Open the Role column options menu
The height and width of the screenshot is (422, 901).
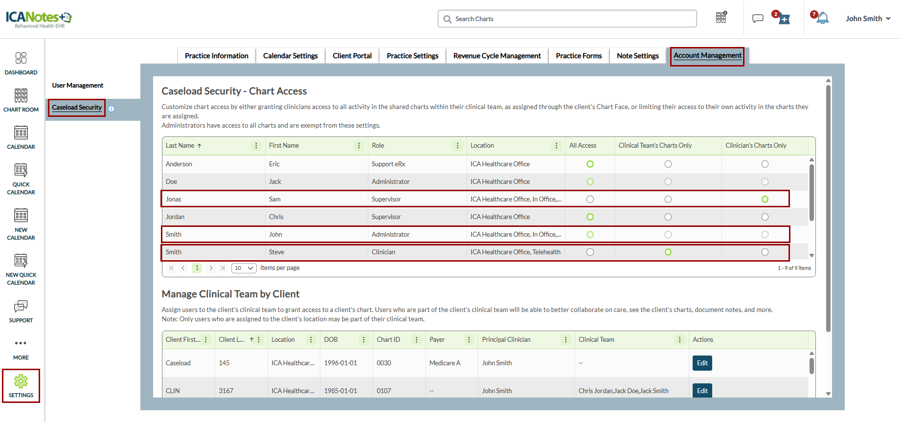[458, 146]
